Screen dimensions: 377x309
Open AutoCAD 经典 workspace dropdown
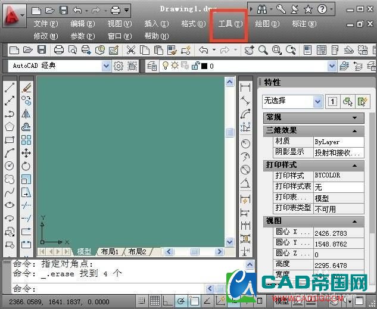click(x=106, y=65)
